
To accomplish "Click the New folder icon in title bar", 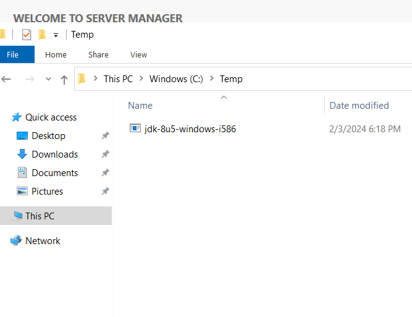I will pos(42,35).
